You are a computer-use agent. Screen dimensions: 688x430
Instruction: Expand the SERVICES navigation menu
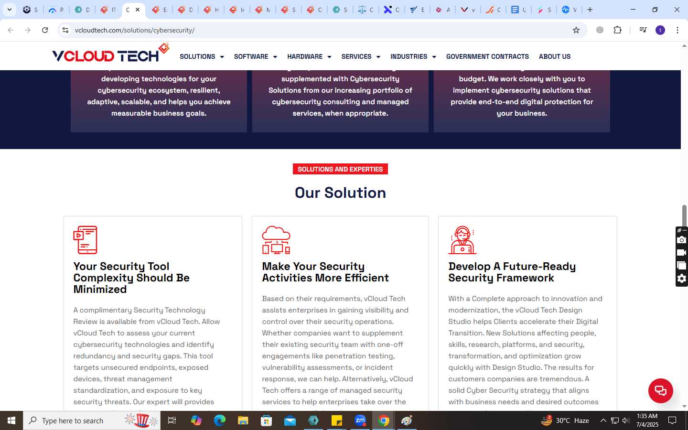361,56
